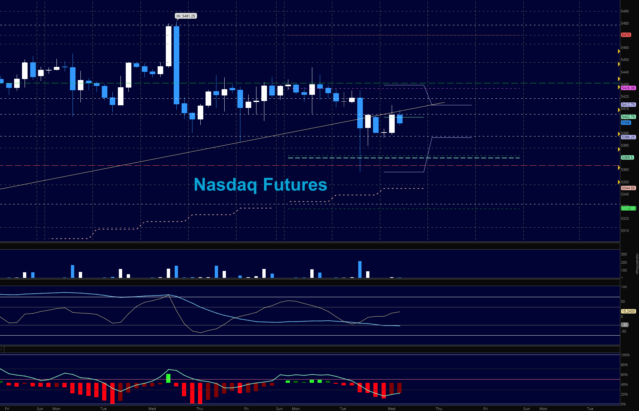Click the pink 5344.55 price tag

[x=628, y=188]
